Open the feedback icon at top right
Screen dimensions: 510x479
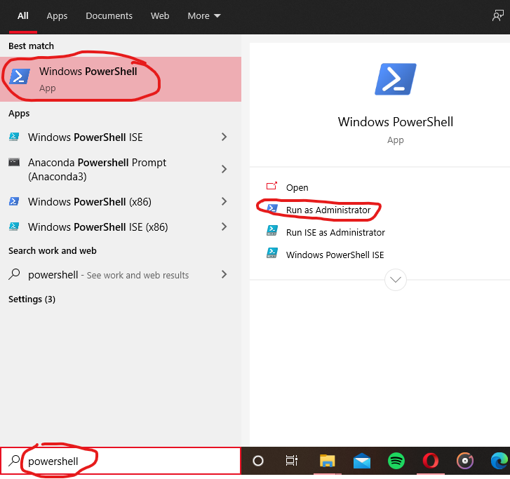(498, 15)
